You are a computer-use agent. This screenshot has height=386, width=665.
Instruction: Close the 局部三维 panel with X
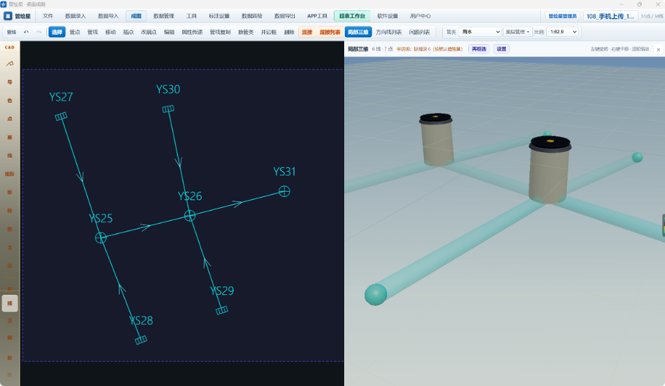pos(659,49)
